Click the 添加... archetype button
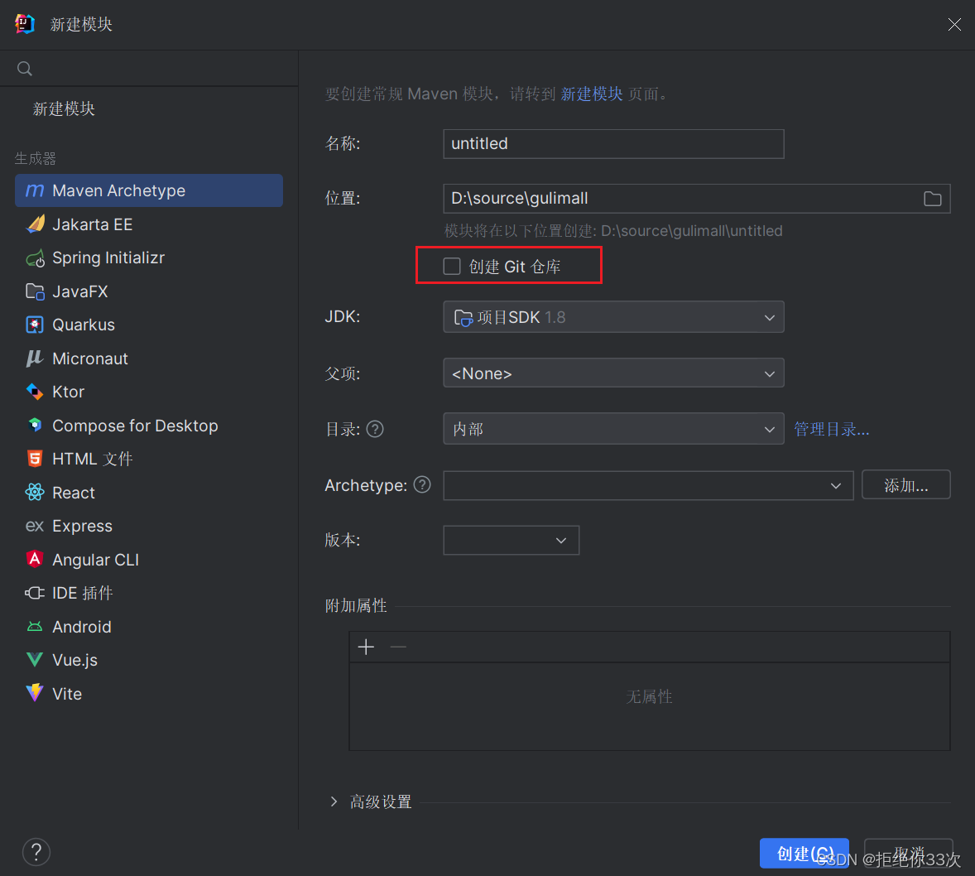This screenshot has width=975, height=876. [x=906, y=485]
